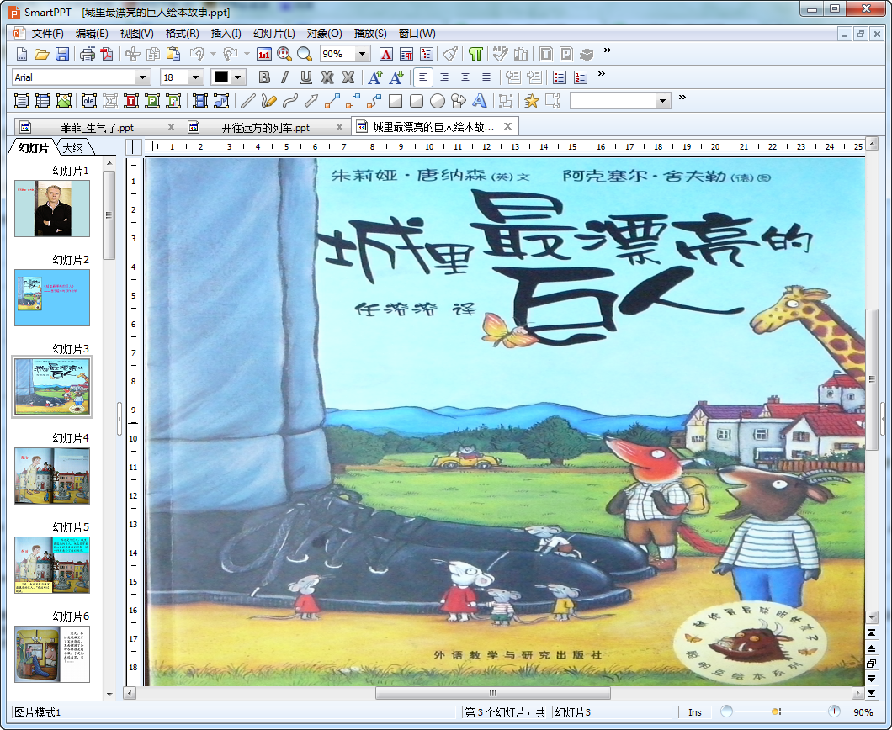This screenshot has height=730, width=892.
Task: Enable left text alignment
Action: 423,77
